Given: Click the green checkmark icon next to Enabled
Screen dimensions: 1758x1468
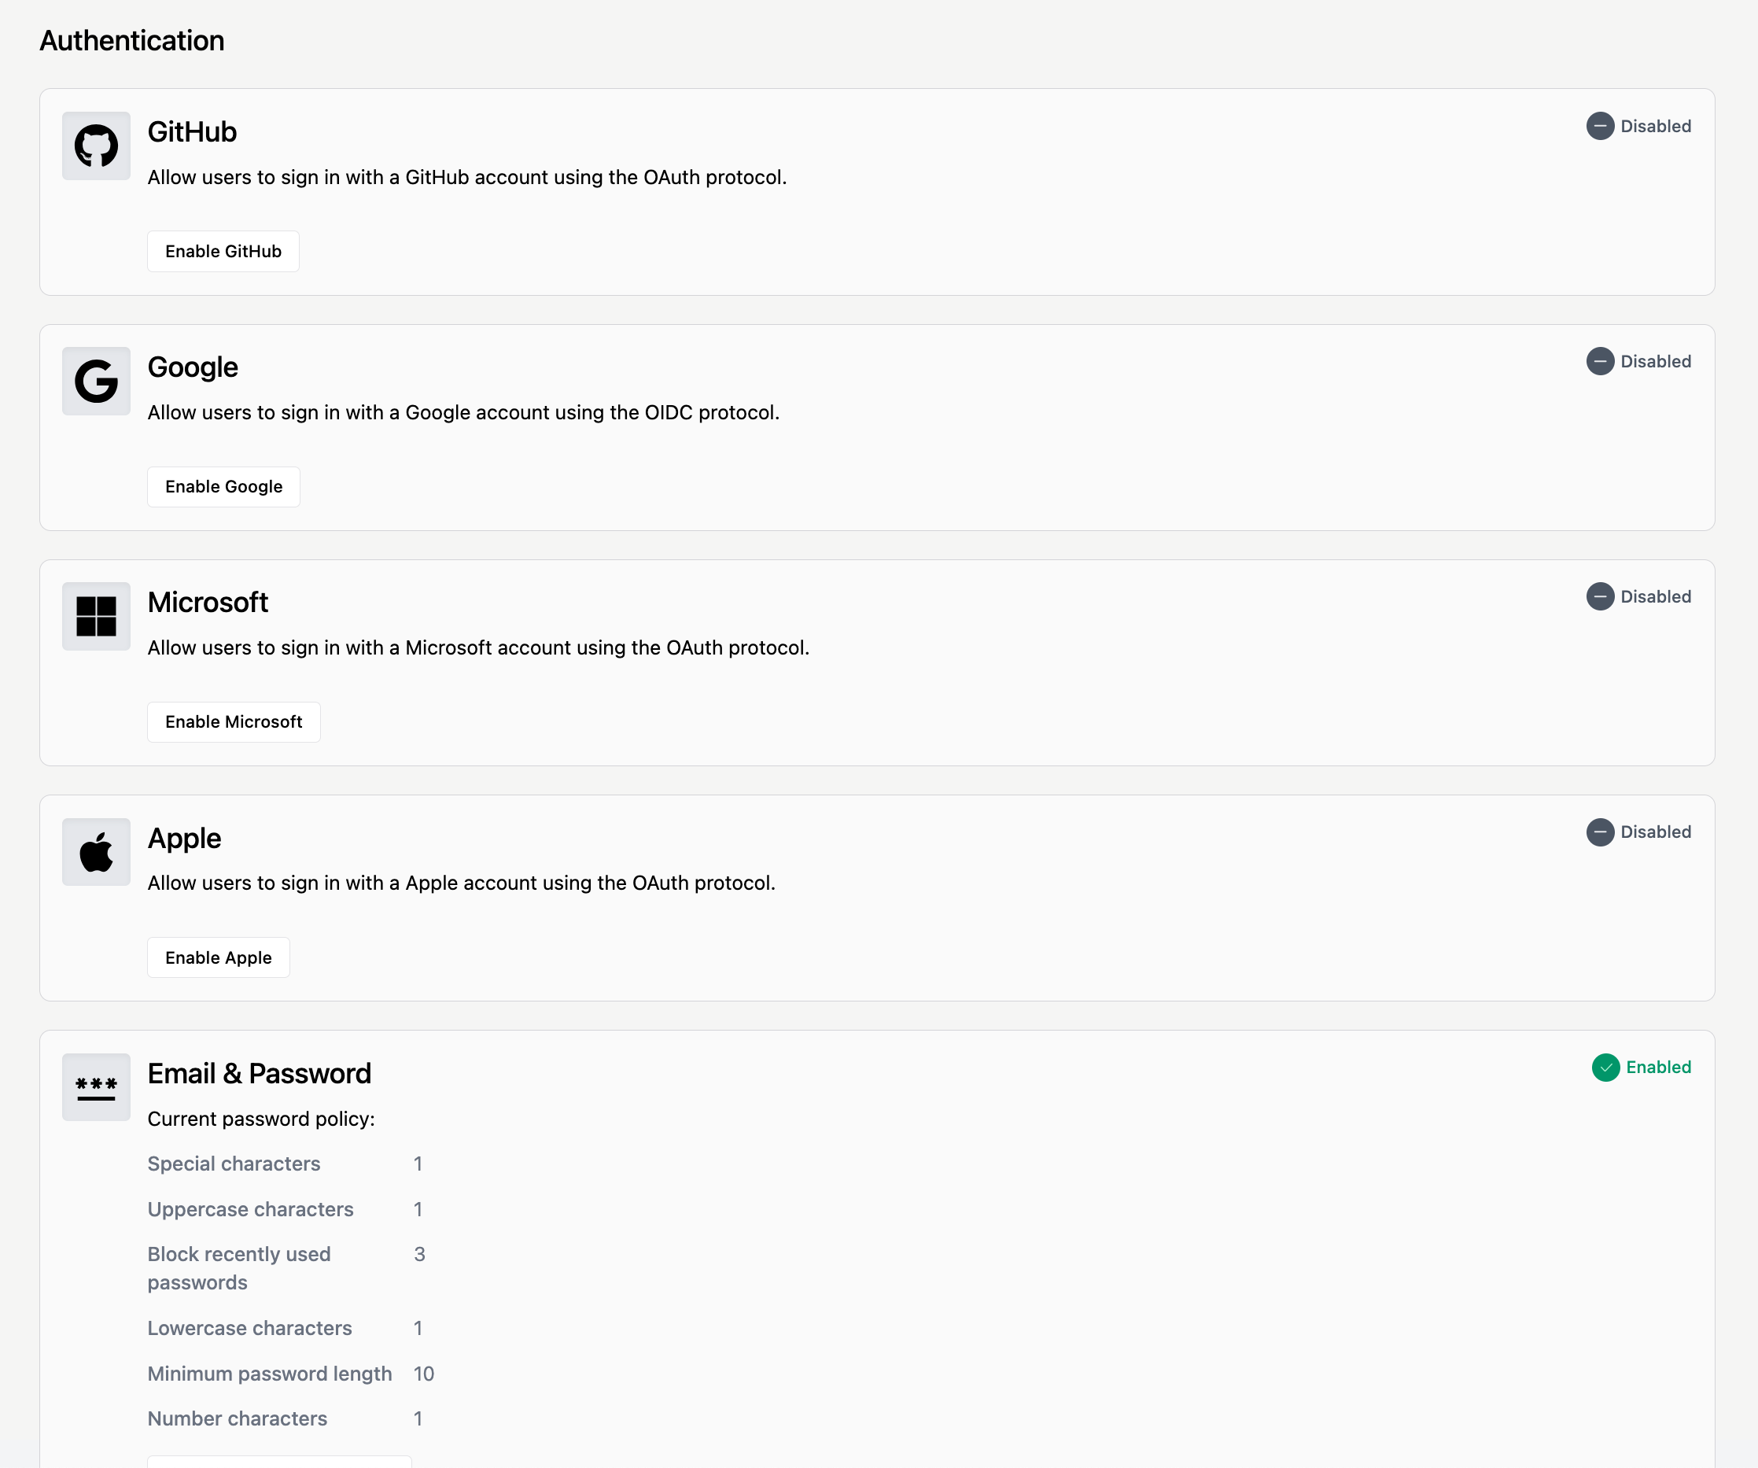Looking at the screenshot, I should click(x=1605, y=1067).
